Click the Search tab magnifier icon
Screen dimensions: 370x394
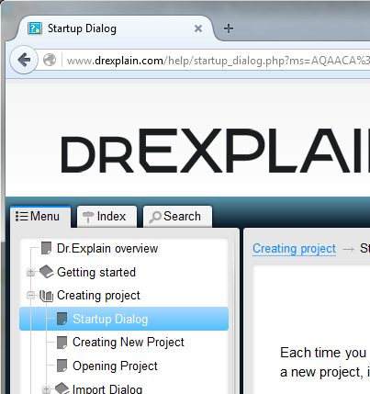tap(155, 217)
